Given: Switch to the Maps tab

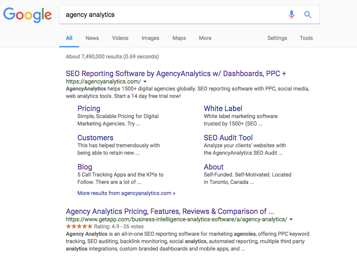Looking at the screenshot, I should point(179,38).
